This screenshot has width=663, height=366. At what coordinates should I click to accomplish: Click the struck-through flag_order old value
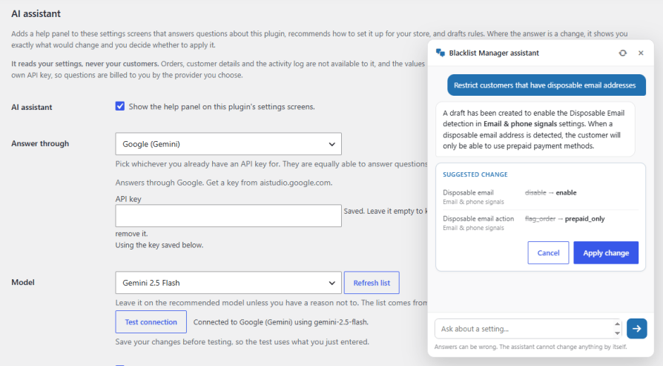pyautogui.click(x=540, y=219)
